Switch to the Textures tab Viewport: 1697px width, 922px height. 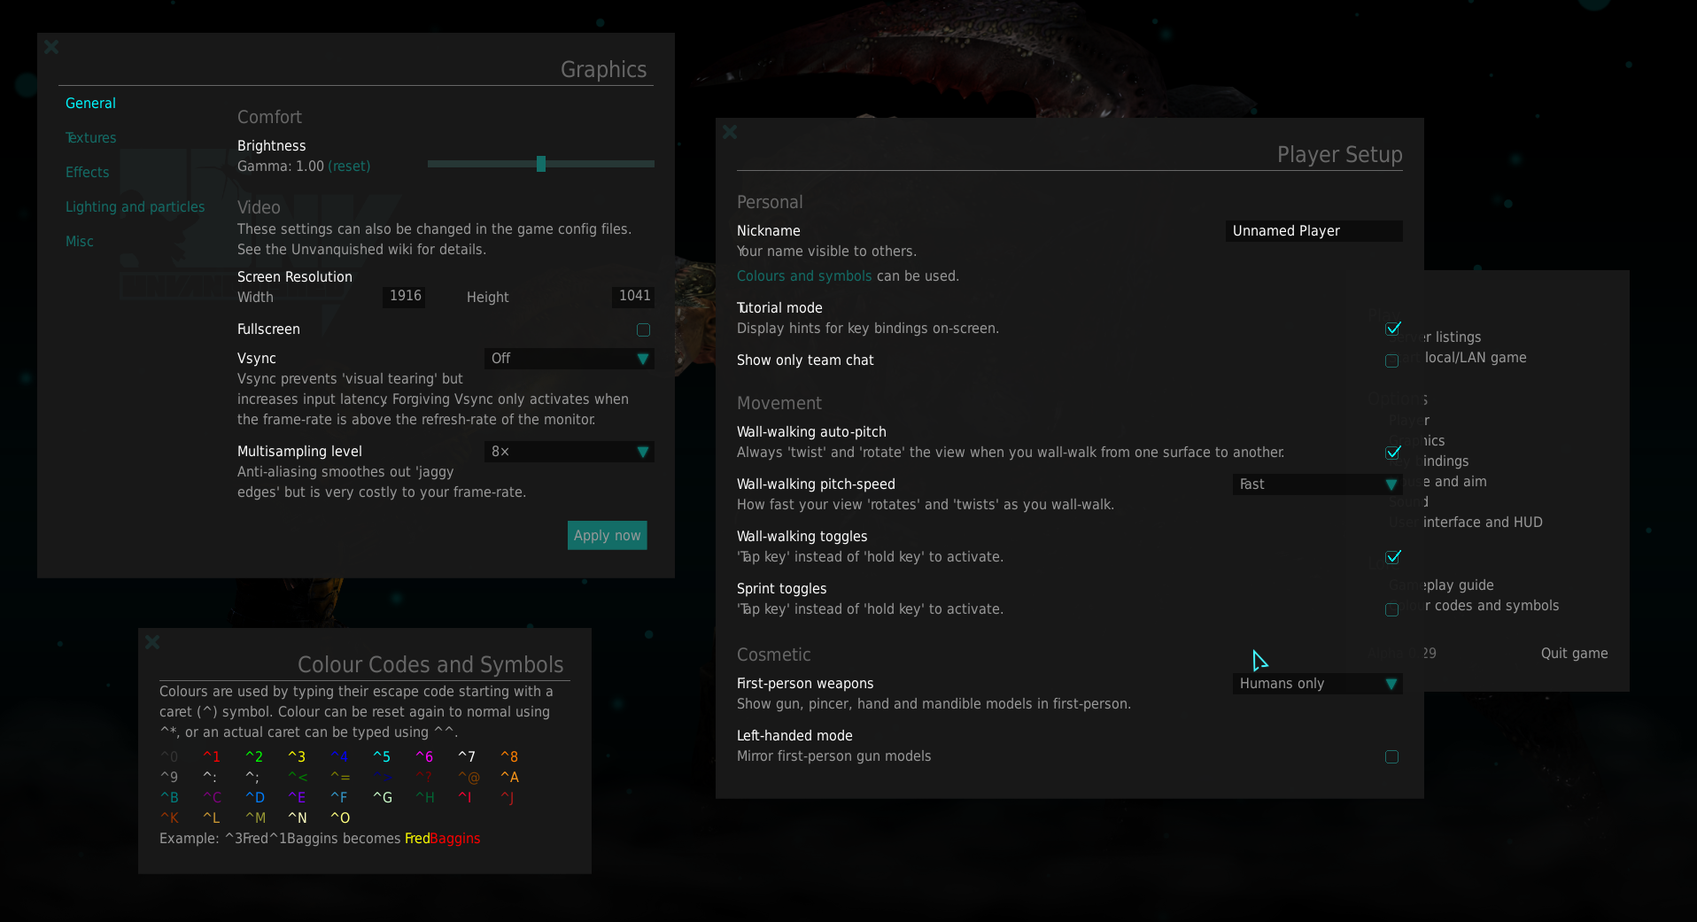click(x=91, y=138)
